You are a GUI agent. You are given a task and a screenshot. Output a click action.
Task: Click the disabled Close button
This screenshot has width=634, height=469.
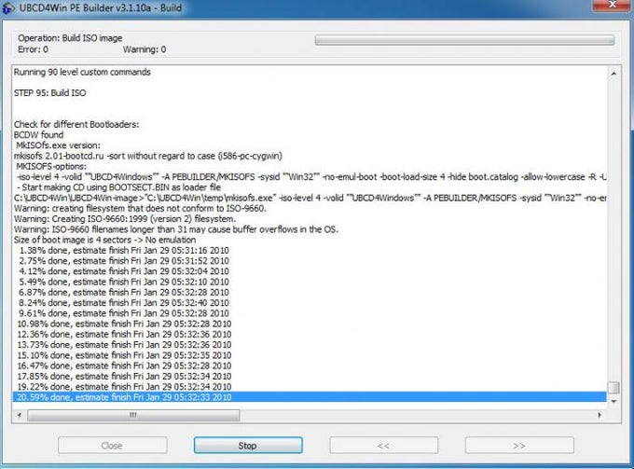pos(113,445)
